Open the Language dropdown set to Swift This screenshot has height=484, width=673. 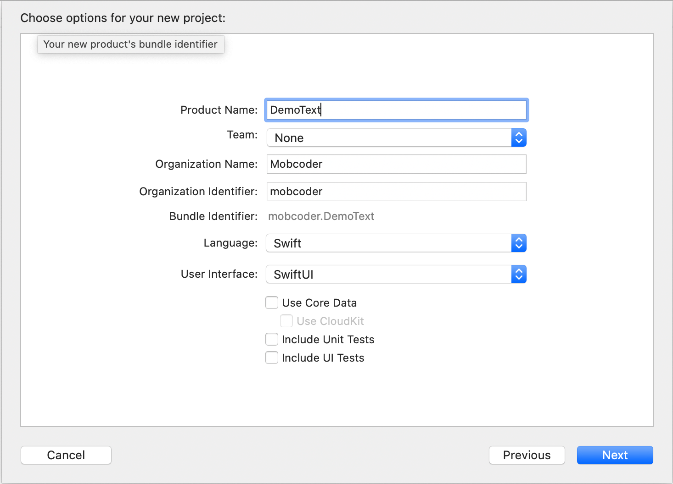(x=389, y=243)
